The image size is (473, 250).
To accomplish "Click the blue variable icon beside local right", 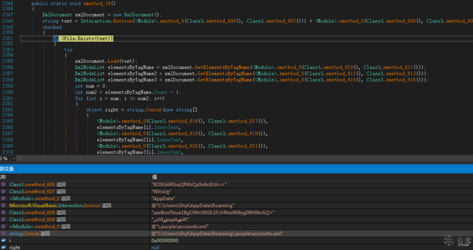I will click(4, 247).
